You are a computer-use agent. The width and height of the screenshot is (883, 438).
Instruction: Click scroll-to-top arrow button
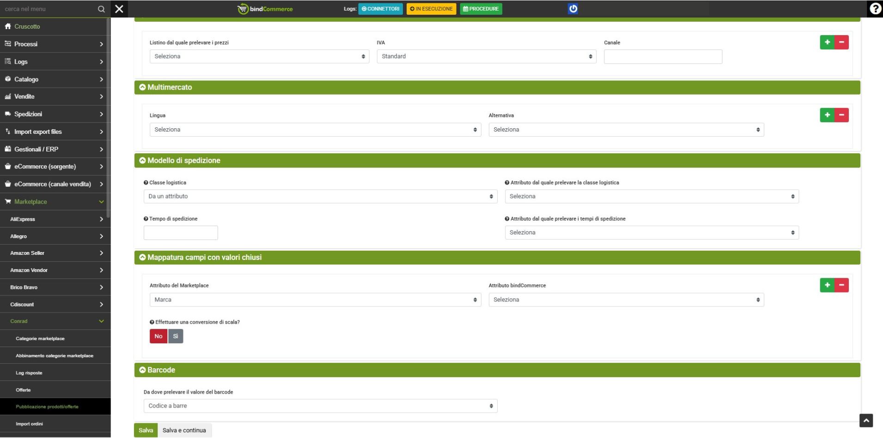pyautogui.click(x=866, y=420)
